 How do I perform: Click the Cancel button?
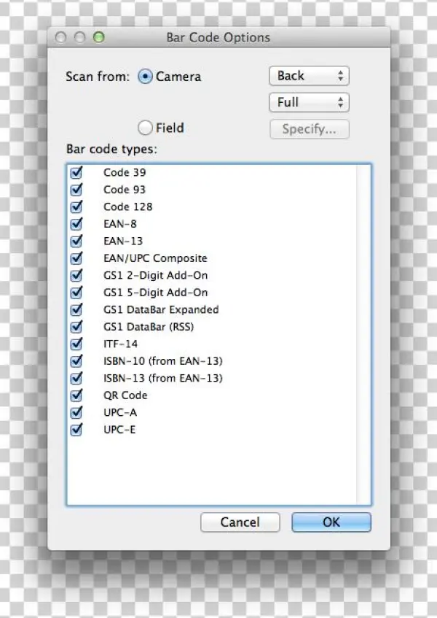click(x=240, y=522)
